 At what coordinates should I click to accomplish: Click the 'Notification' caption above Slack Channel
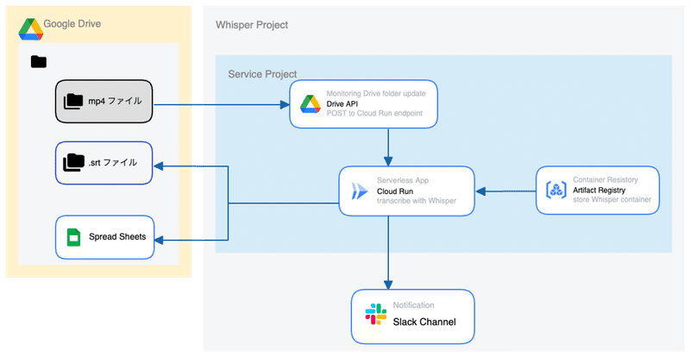[x=413, y=305]
